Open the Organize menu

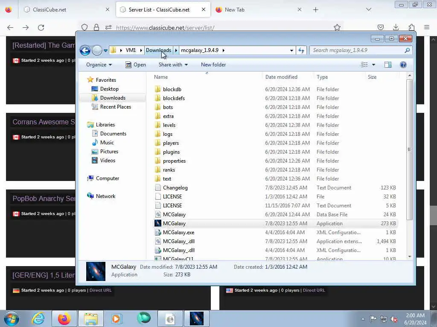[x=99, y=65]
